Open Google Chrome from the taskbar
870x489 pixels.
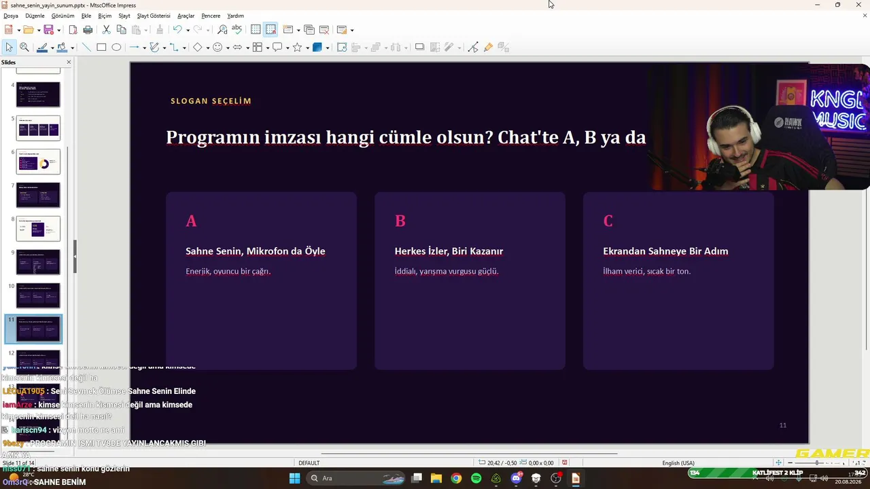456,478
